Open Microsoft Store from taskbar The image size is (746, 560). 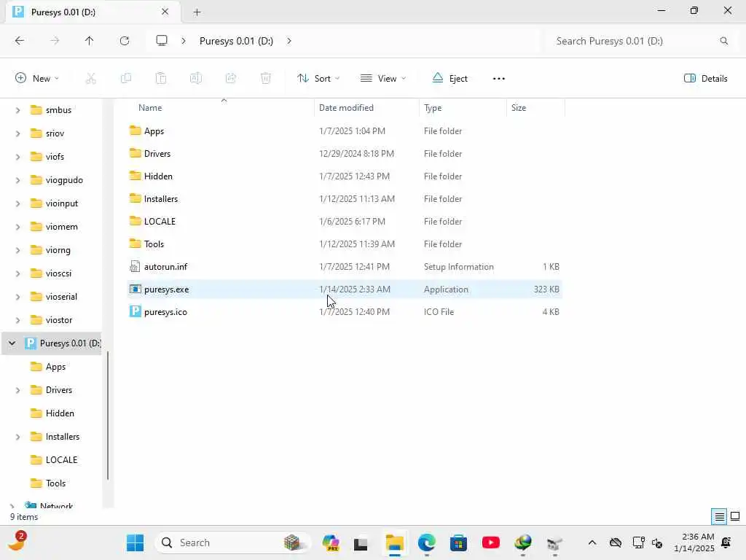click(459, 542)
